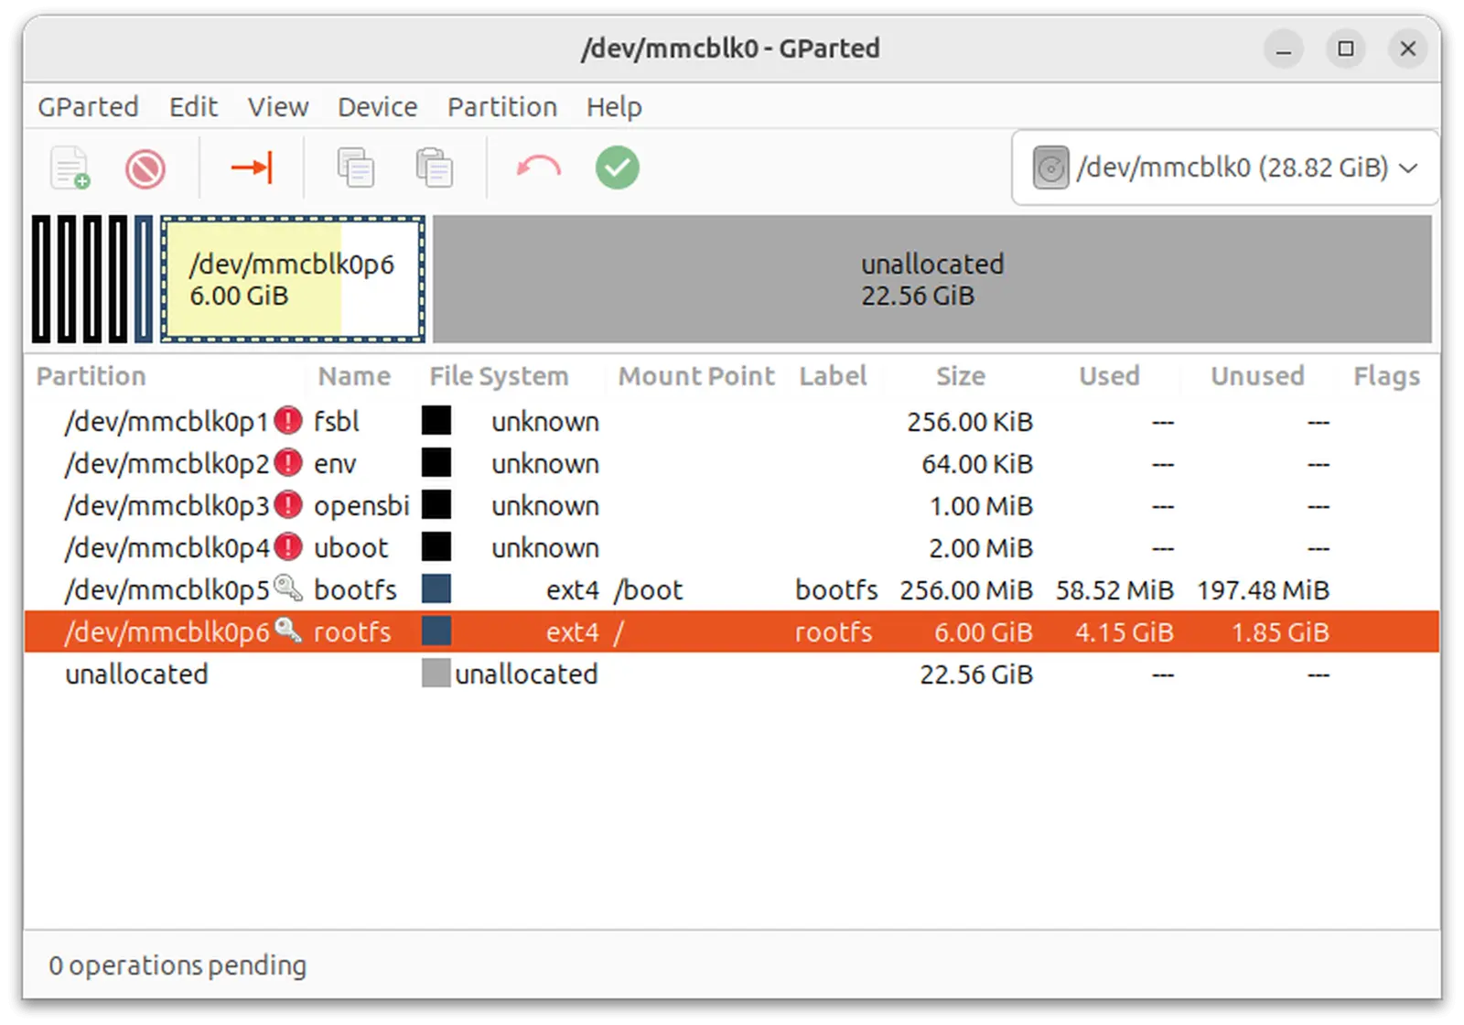Select the thin blue bootfs block in disk map
Image resolution: width=1464 pixels, height=1025 pixels.
(144, 279)
